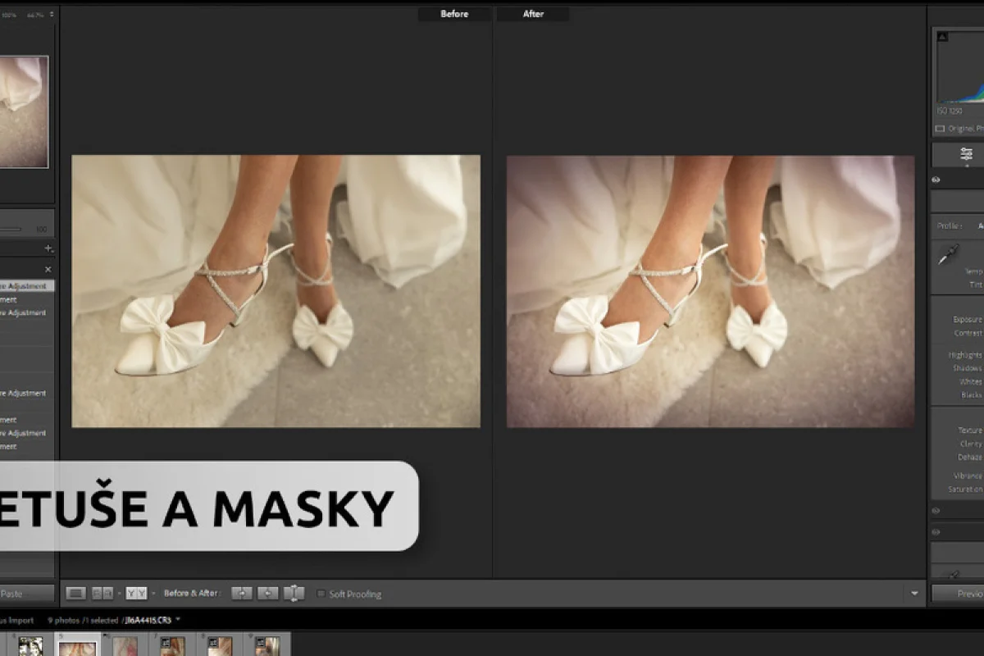Open the Edit sliders tool icon
This screenshot has height=656, width=984.
tap(967, 154)
